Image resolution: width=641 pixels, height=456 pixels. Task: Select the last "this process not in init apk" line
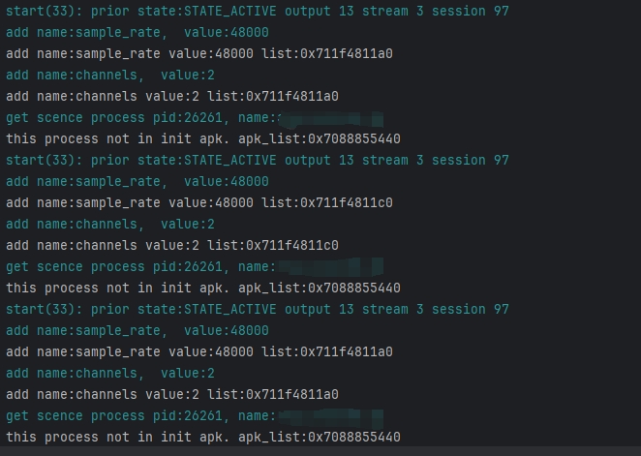click(x=202, y=437)
